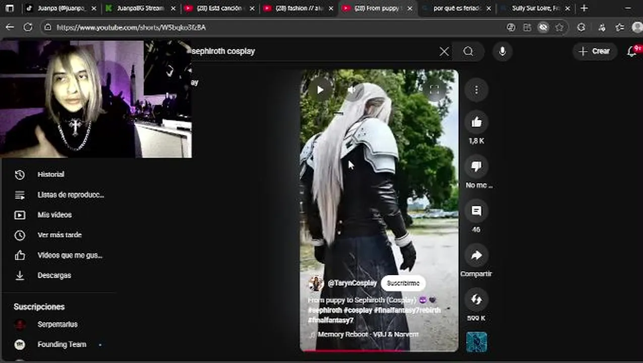Close the Juanpa TikTok tab
Screen dimensions: 643x363
(94, 8)
